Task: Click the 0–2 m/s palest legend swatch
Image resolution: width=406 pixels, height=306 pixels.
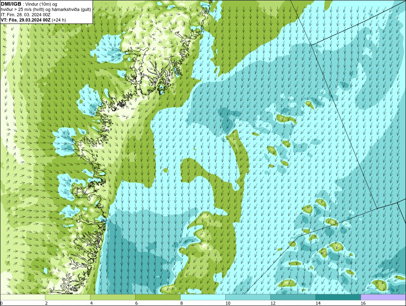Action: pos(23,297)
